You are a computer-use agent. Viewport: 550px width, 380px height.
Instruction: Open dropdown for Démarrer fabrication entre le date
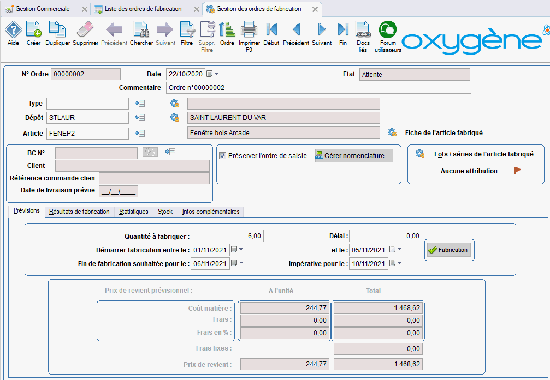click(x=241, y=250)
